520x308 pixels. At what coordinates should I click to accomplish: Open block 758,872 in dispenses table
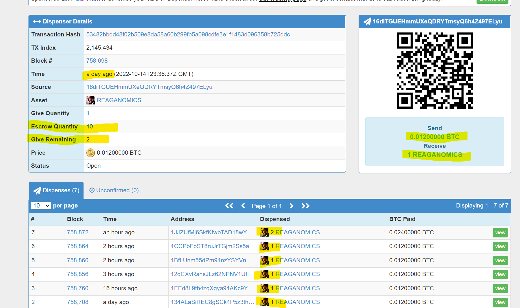pyautogui.click(x=78, y=232)
